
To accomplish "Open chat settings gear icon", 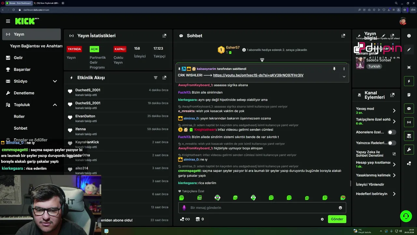I will click(x=322, y=219).
